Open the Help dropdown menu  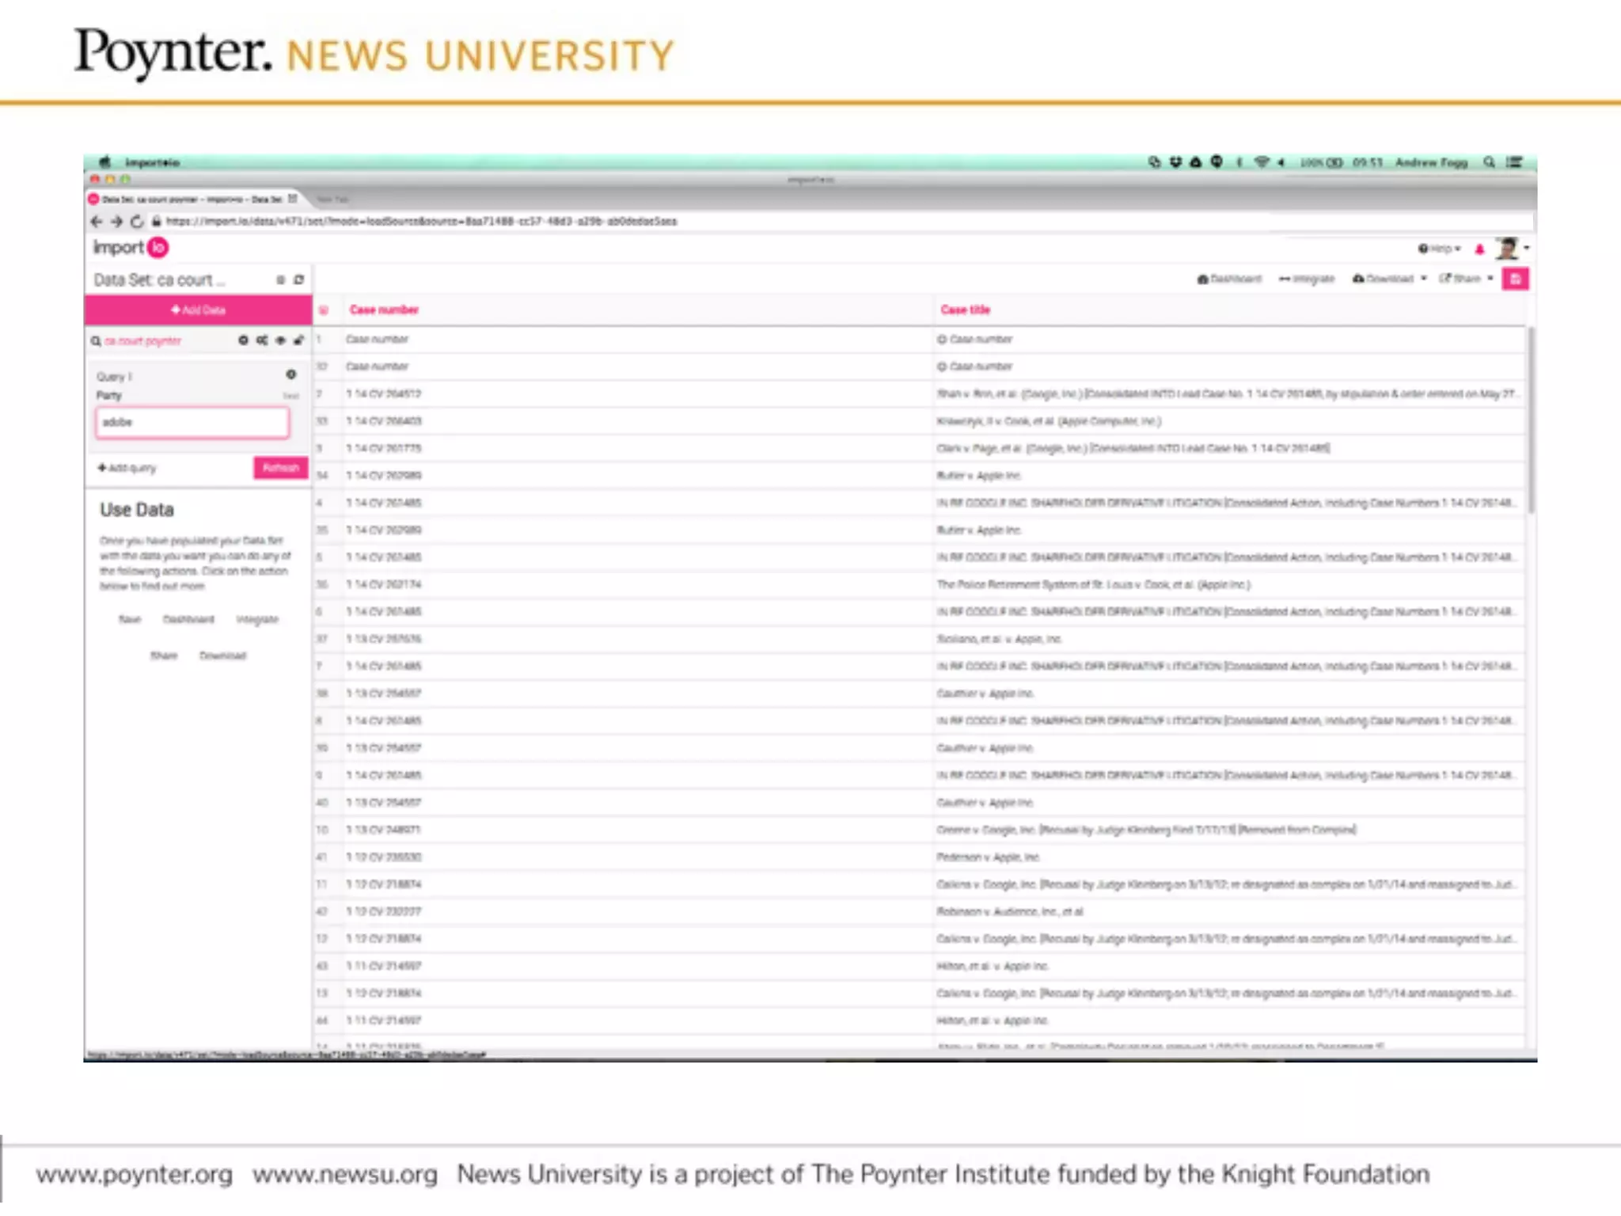pyautogui.click(x=1440, y=249)
